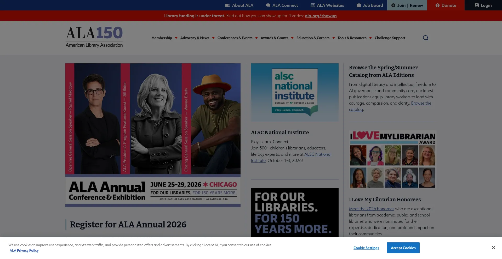This screenshot has height=259, width=502.
Task: Click the Job Board briefcase icon
Action: coord(359,5)
